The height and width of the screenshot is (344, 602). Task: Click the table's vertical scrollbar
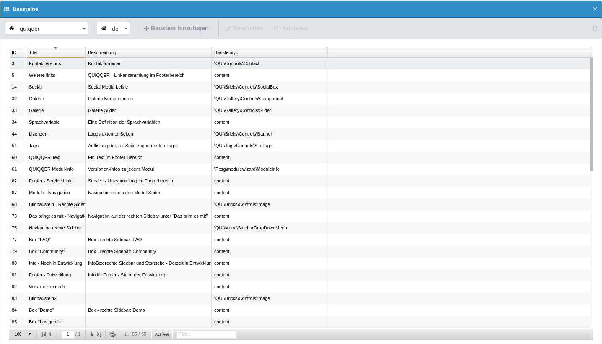[x=592, y=114]
